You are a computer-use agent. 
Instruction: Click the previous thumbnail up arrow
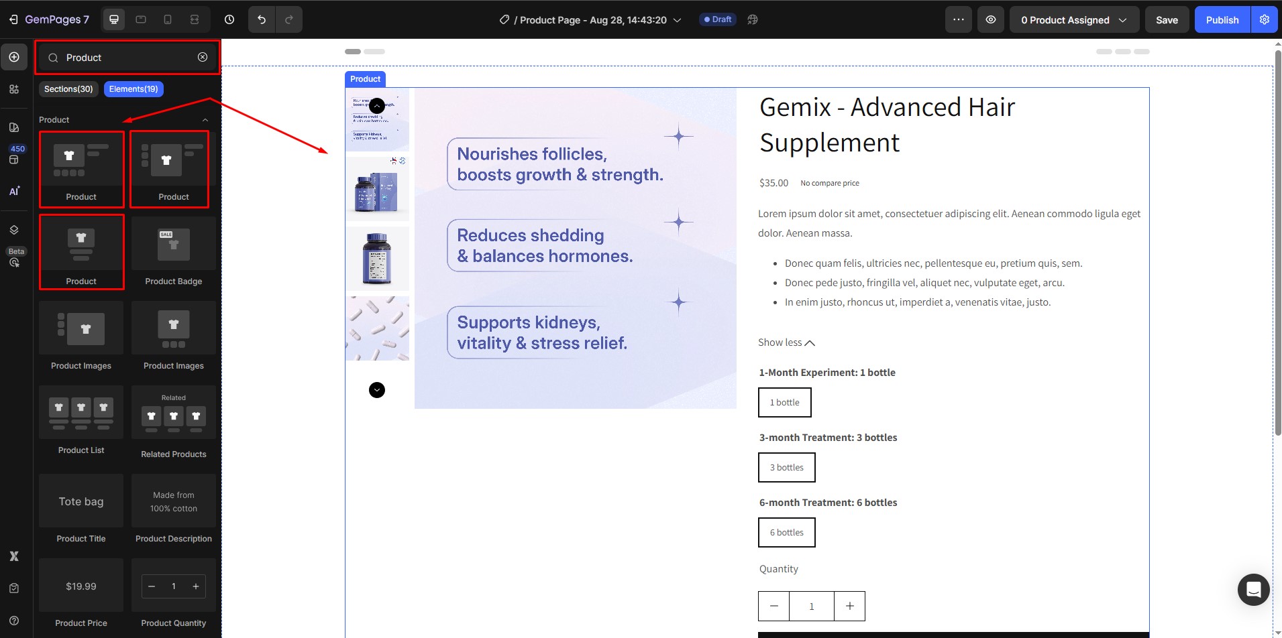pyautogui.click(x=377, y=105)
